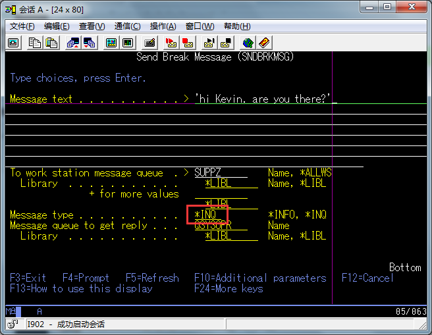Click the 'Name, *ALLWS' choices text
Image resolution: width=432 pixels, height=335 pixels.
(300, 172)
